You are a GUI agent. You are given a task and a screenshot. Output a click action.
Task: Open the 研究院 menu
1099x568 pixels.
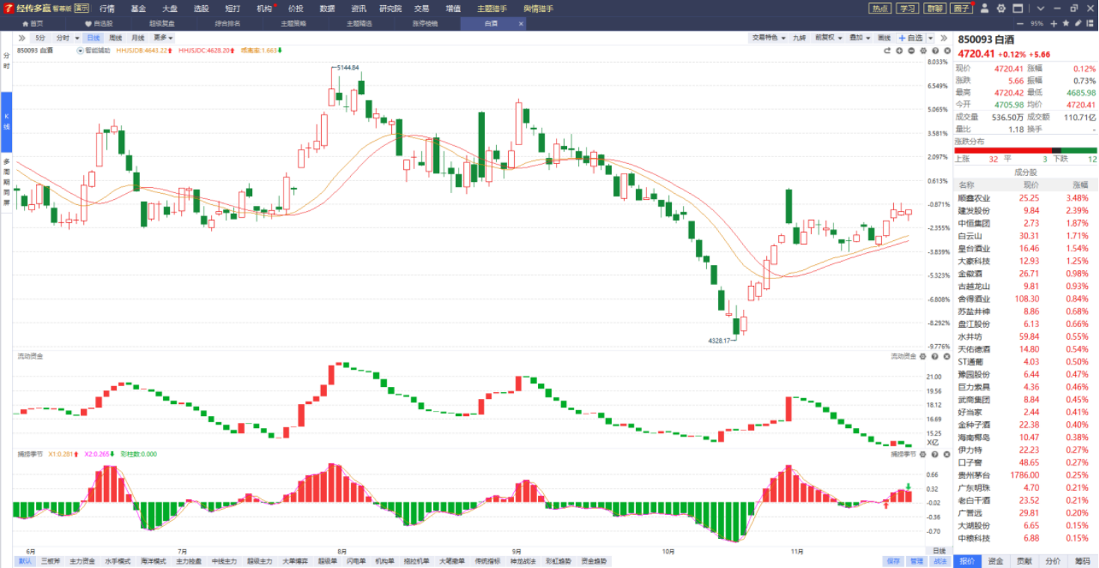pyautogui.click(x=390, y=8)
